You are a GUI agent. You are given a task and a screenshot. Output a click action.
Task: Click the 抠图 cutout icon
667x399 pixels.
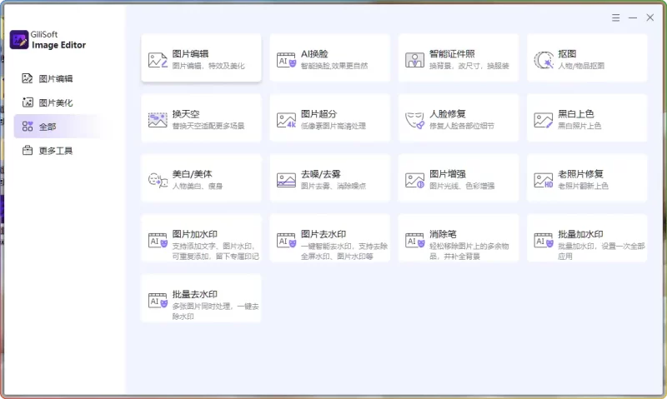pyautogui.click(x=544, y=60)
